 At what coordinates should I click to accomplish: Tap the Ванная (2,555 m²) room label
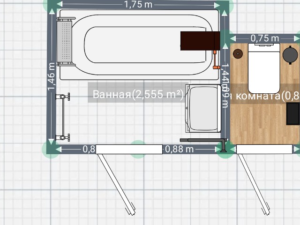(x=137, y=94)
